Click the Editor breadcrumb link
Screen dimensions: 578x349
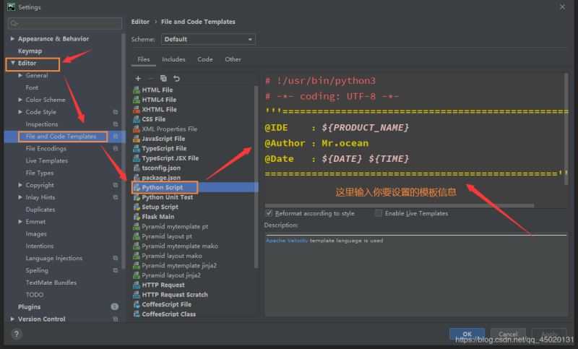(x=140, y=22)
